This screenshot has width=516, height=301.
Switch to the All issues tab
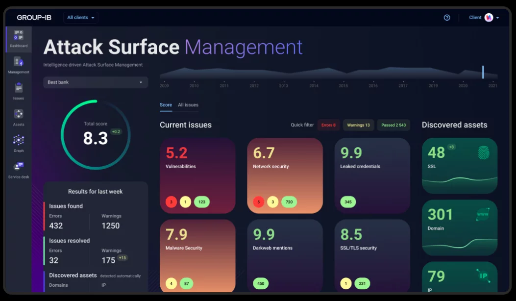[x=188, y=105]
